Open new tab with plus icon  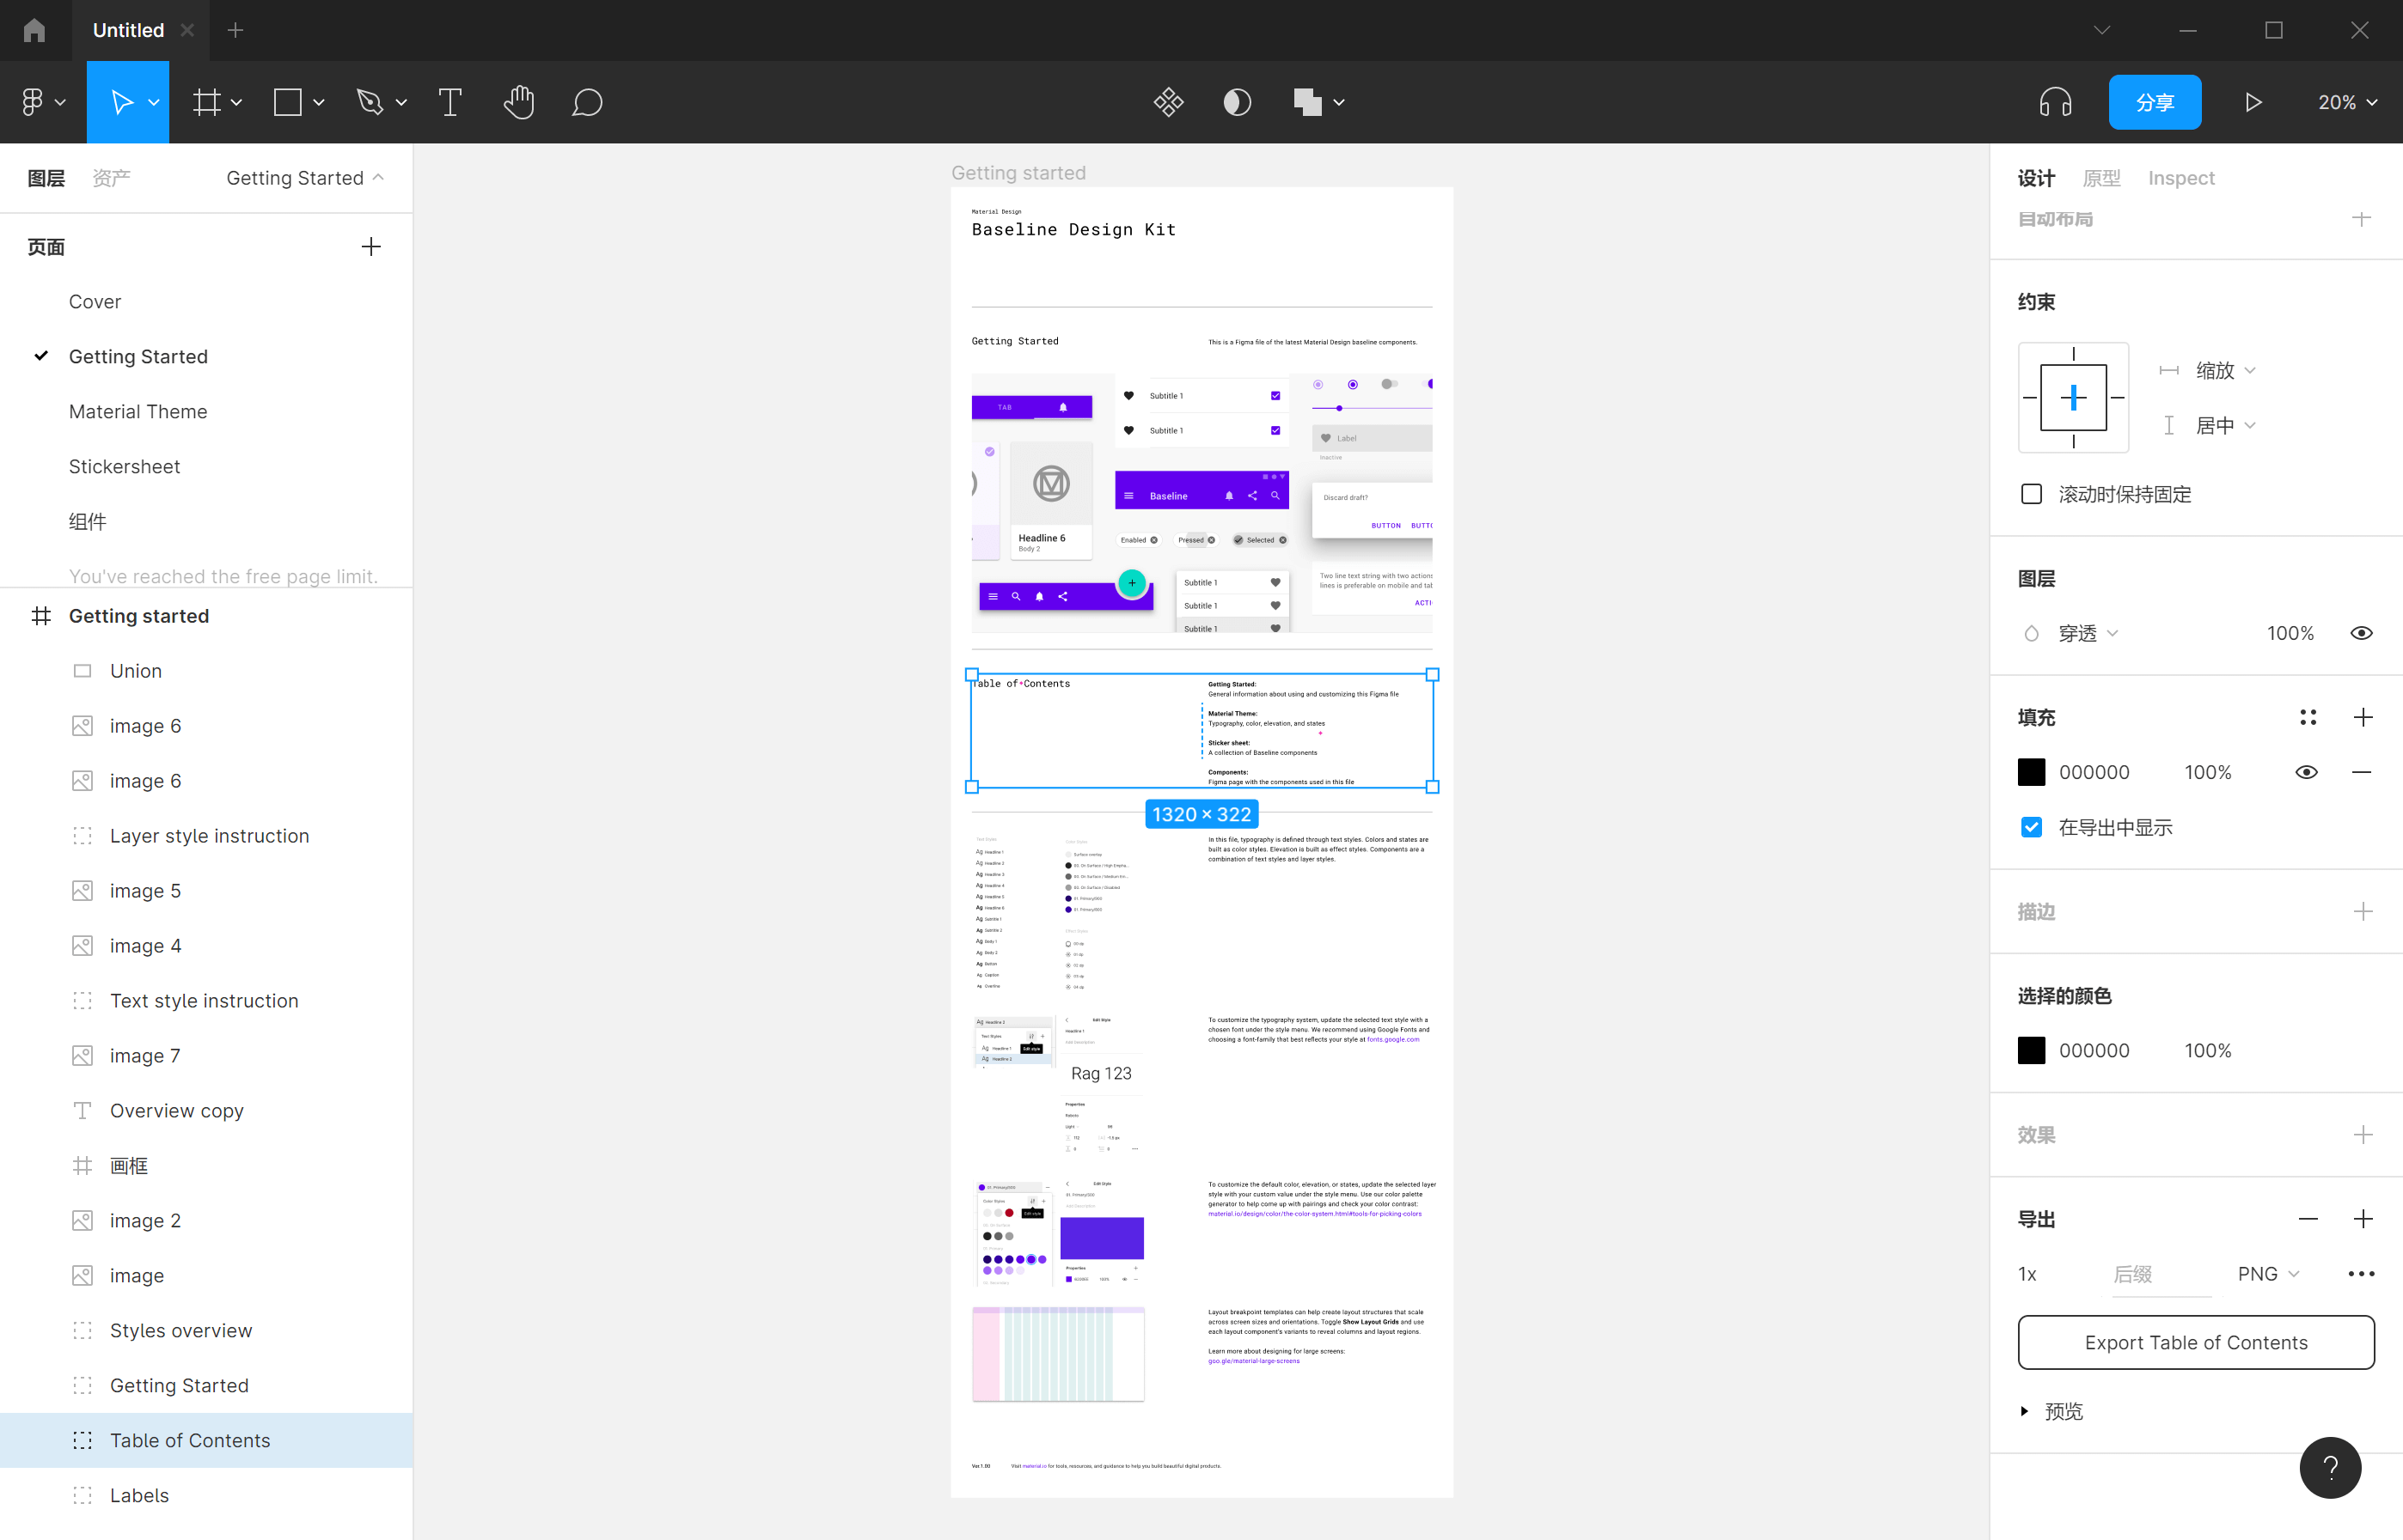235,30
